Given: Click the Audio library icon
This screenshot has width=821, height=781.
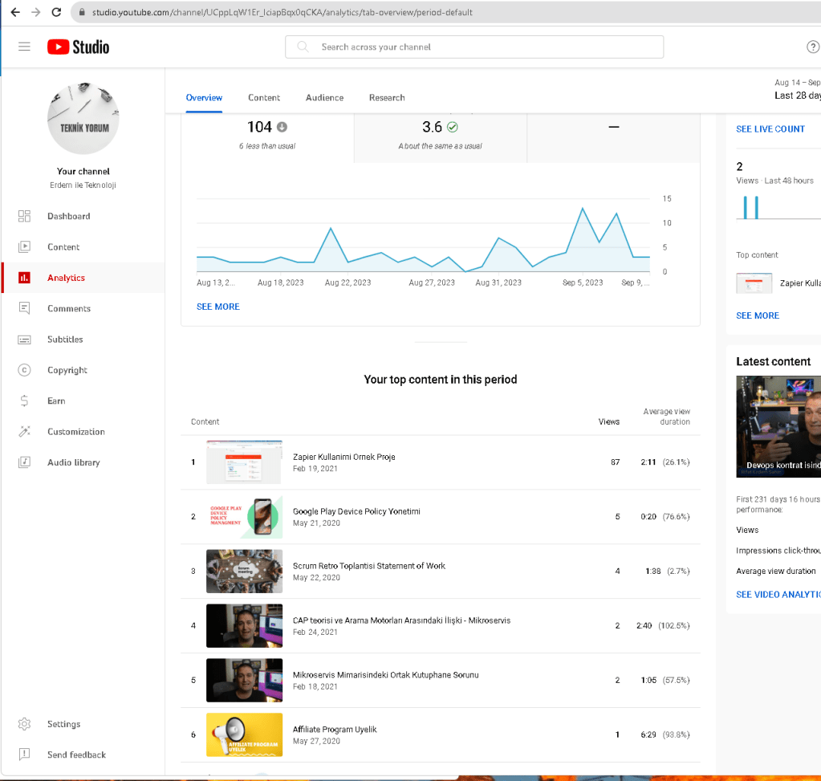Looking at the screenshot, I should [24, 462].
